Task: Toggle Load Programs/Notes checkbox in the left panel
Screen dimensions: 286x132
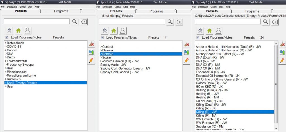Action: [x=7, y=37]
